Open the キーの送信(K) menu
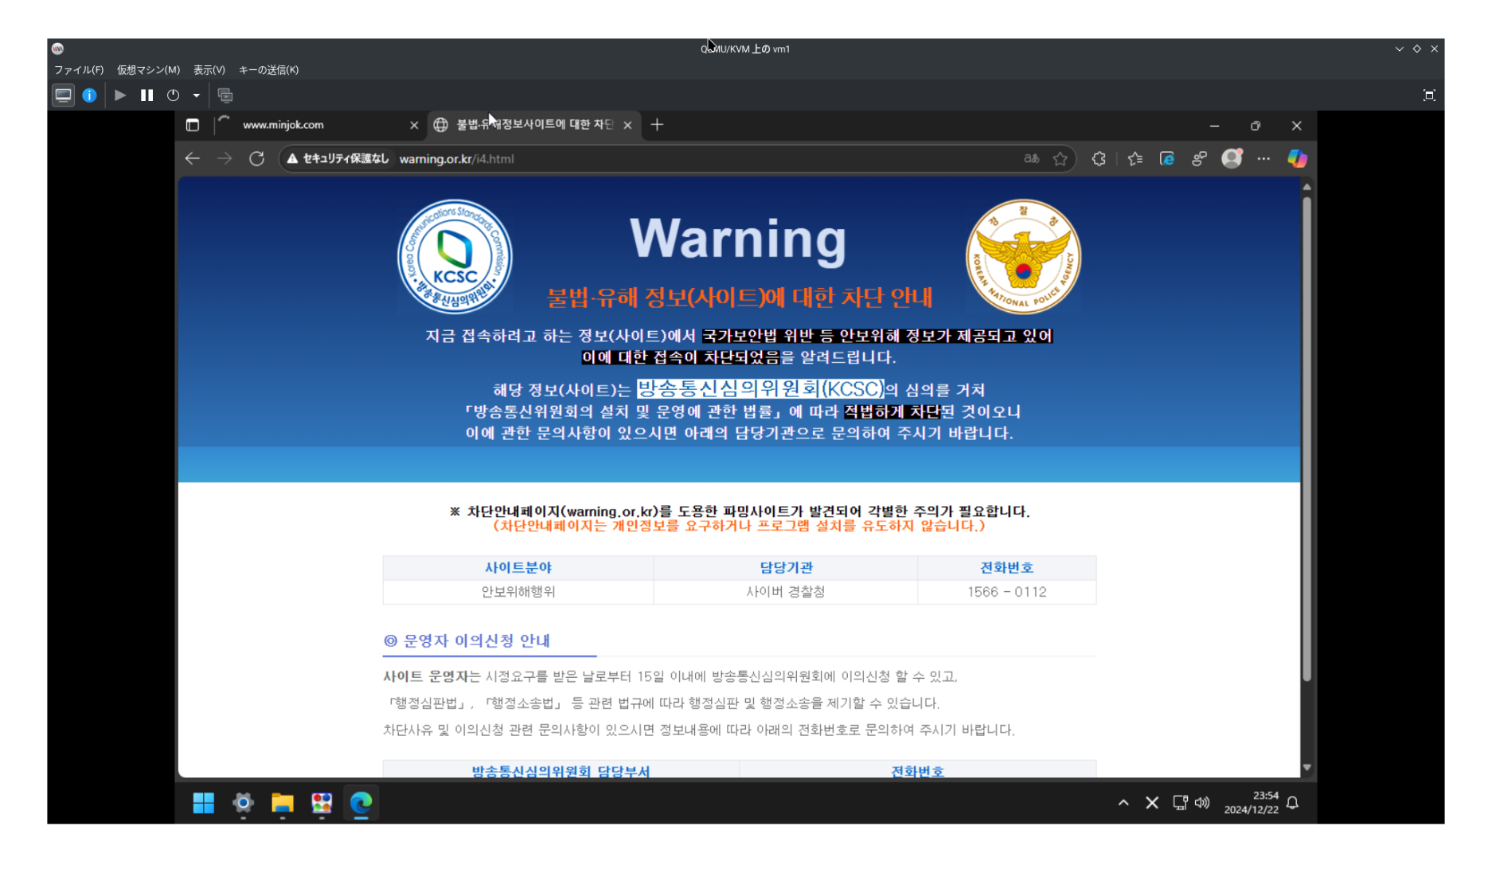This screenshot has width=1492, height=880. tap(268, 70)
